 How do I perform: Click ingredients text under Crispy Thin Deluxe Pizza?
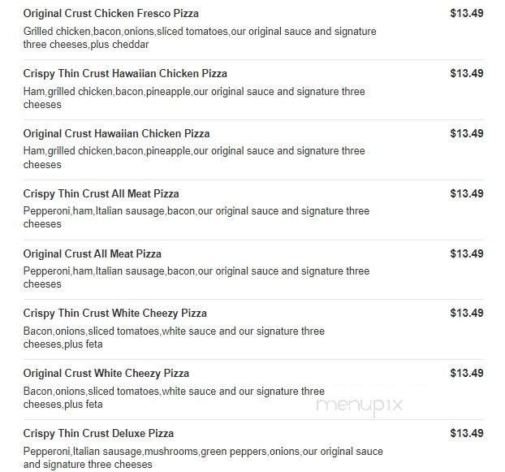202,458
